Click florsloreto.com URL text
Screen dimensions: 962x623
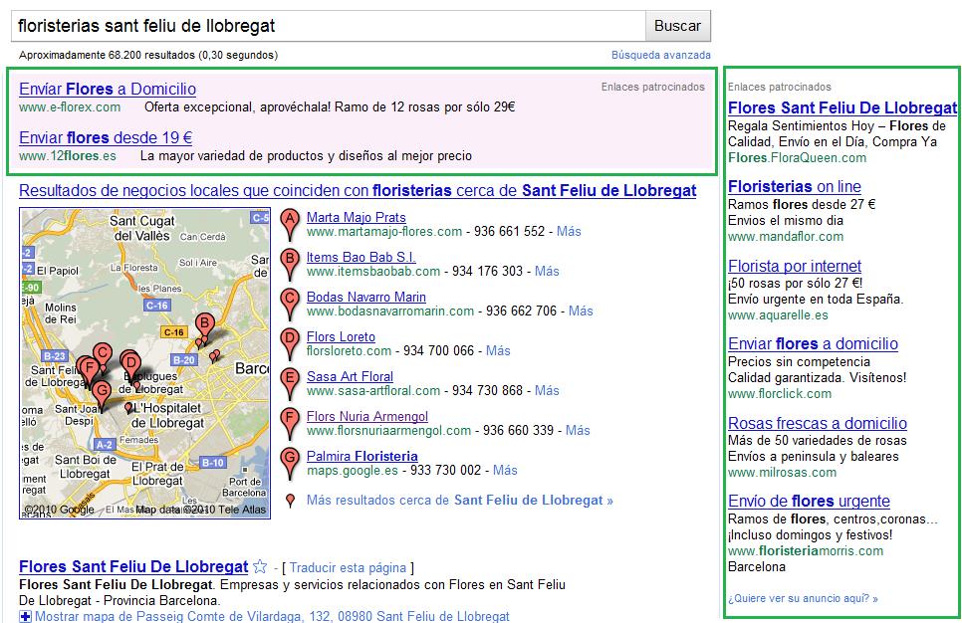pos(350,350)
